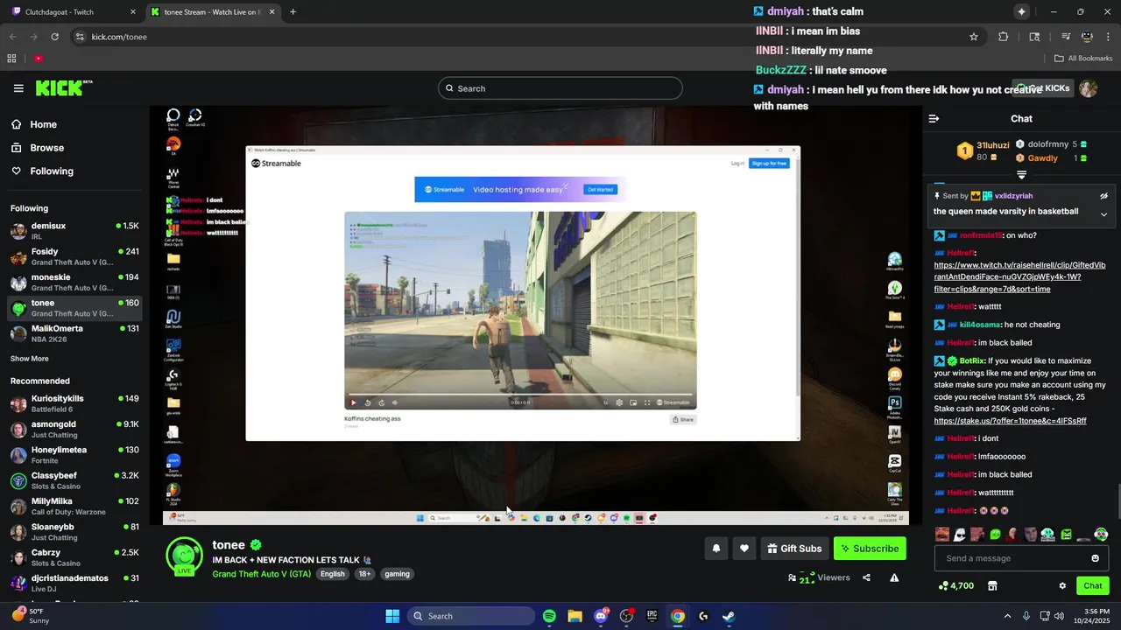Open the Browse page in sidebar
1121x630 pixels.
click(46, 148)
